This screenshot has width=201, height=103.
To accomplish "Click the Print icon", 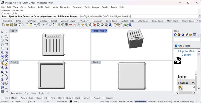I will tap(15, 25).
